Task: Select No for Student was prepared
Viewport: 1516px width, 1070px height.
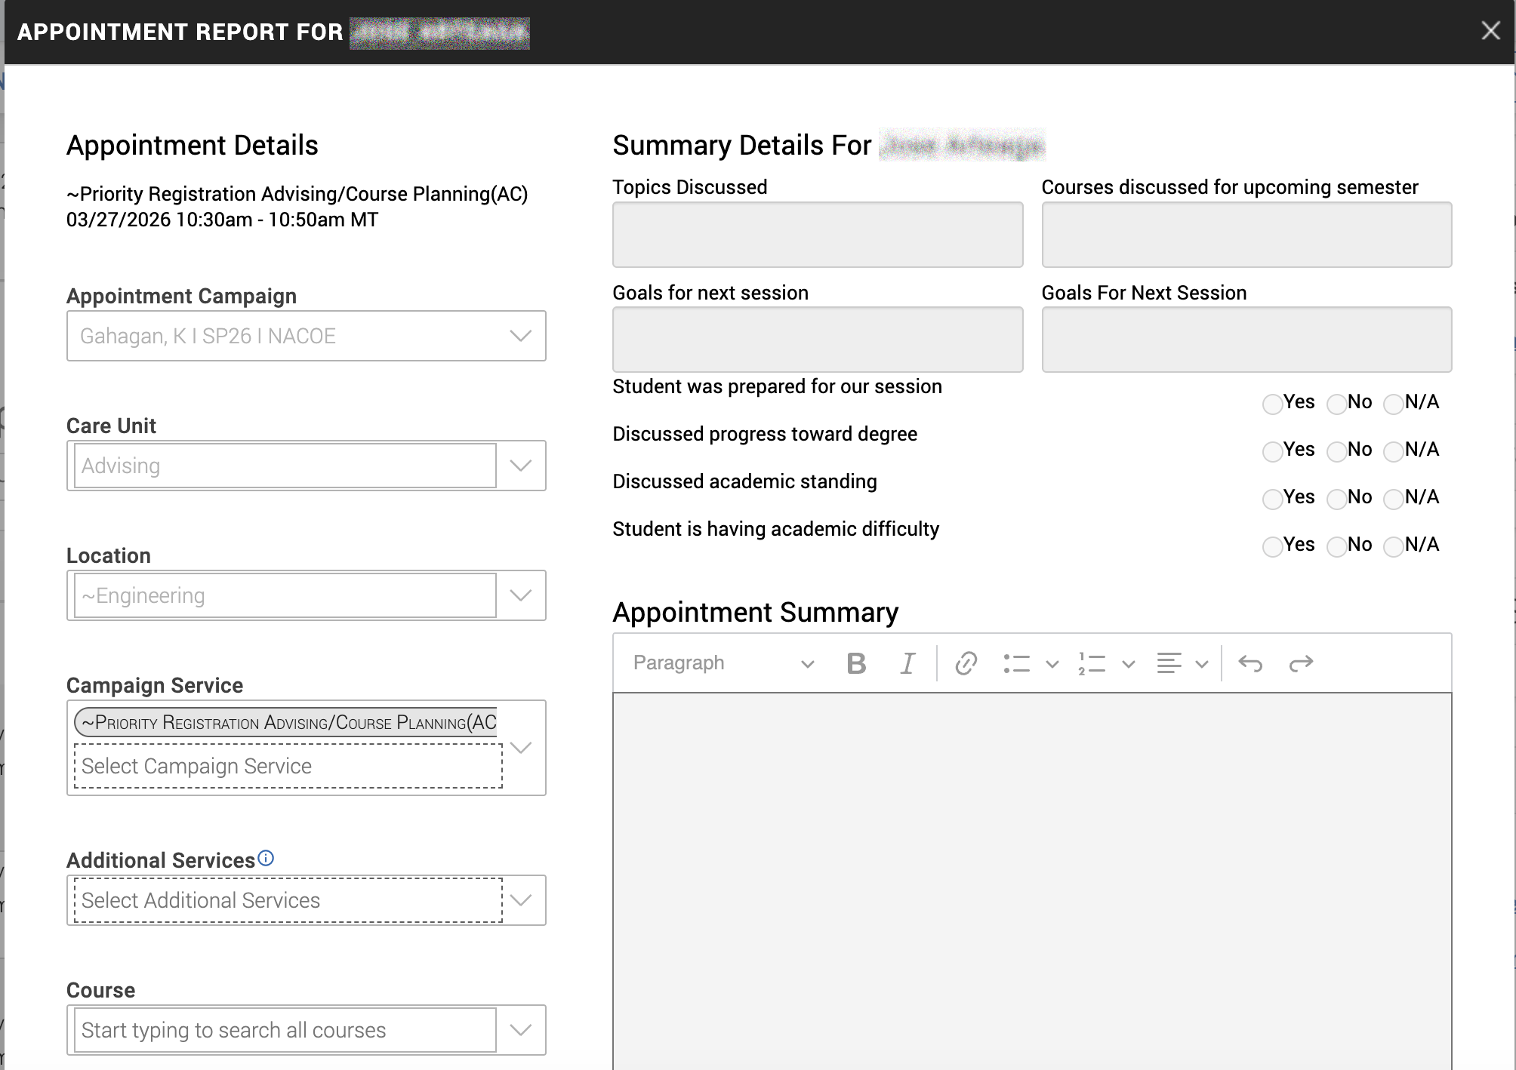Action: click(1336, 404)
